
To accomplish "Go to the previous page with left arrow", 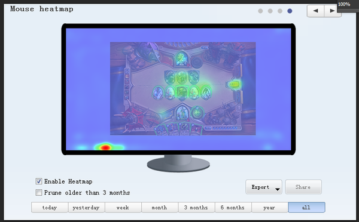I will point(315,11).
